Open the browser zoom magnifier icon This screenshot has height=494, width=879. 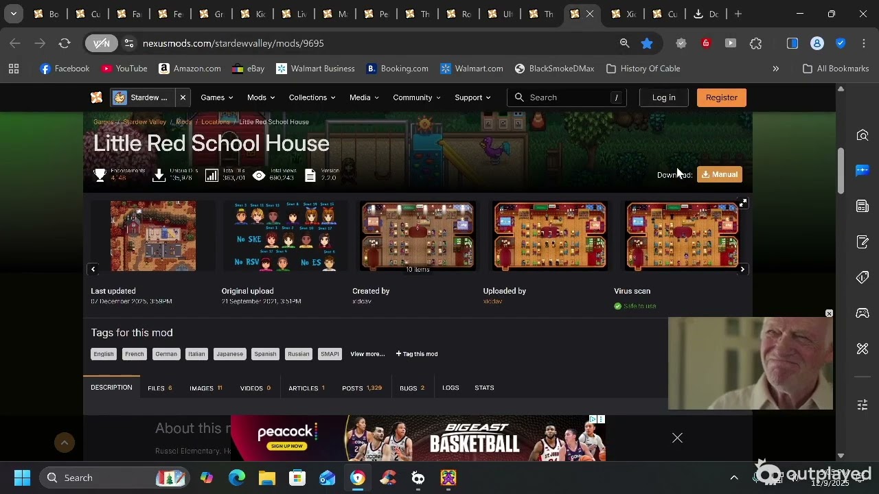pyautogui.click(x=624, y=43)
